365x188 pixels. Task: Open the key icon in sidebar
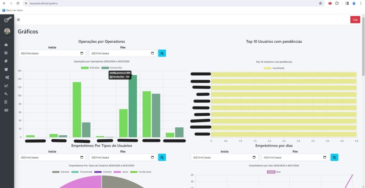[x=6, y=94]
